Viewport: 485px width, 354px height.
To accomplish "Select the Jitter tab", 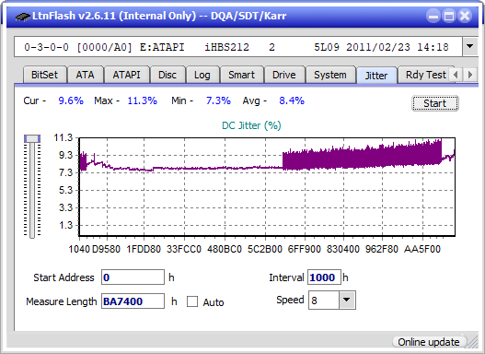I will [x=376, y=76].
